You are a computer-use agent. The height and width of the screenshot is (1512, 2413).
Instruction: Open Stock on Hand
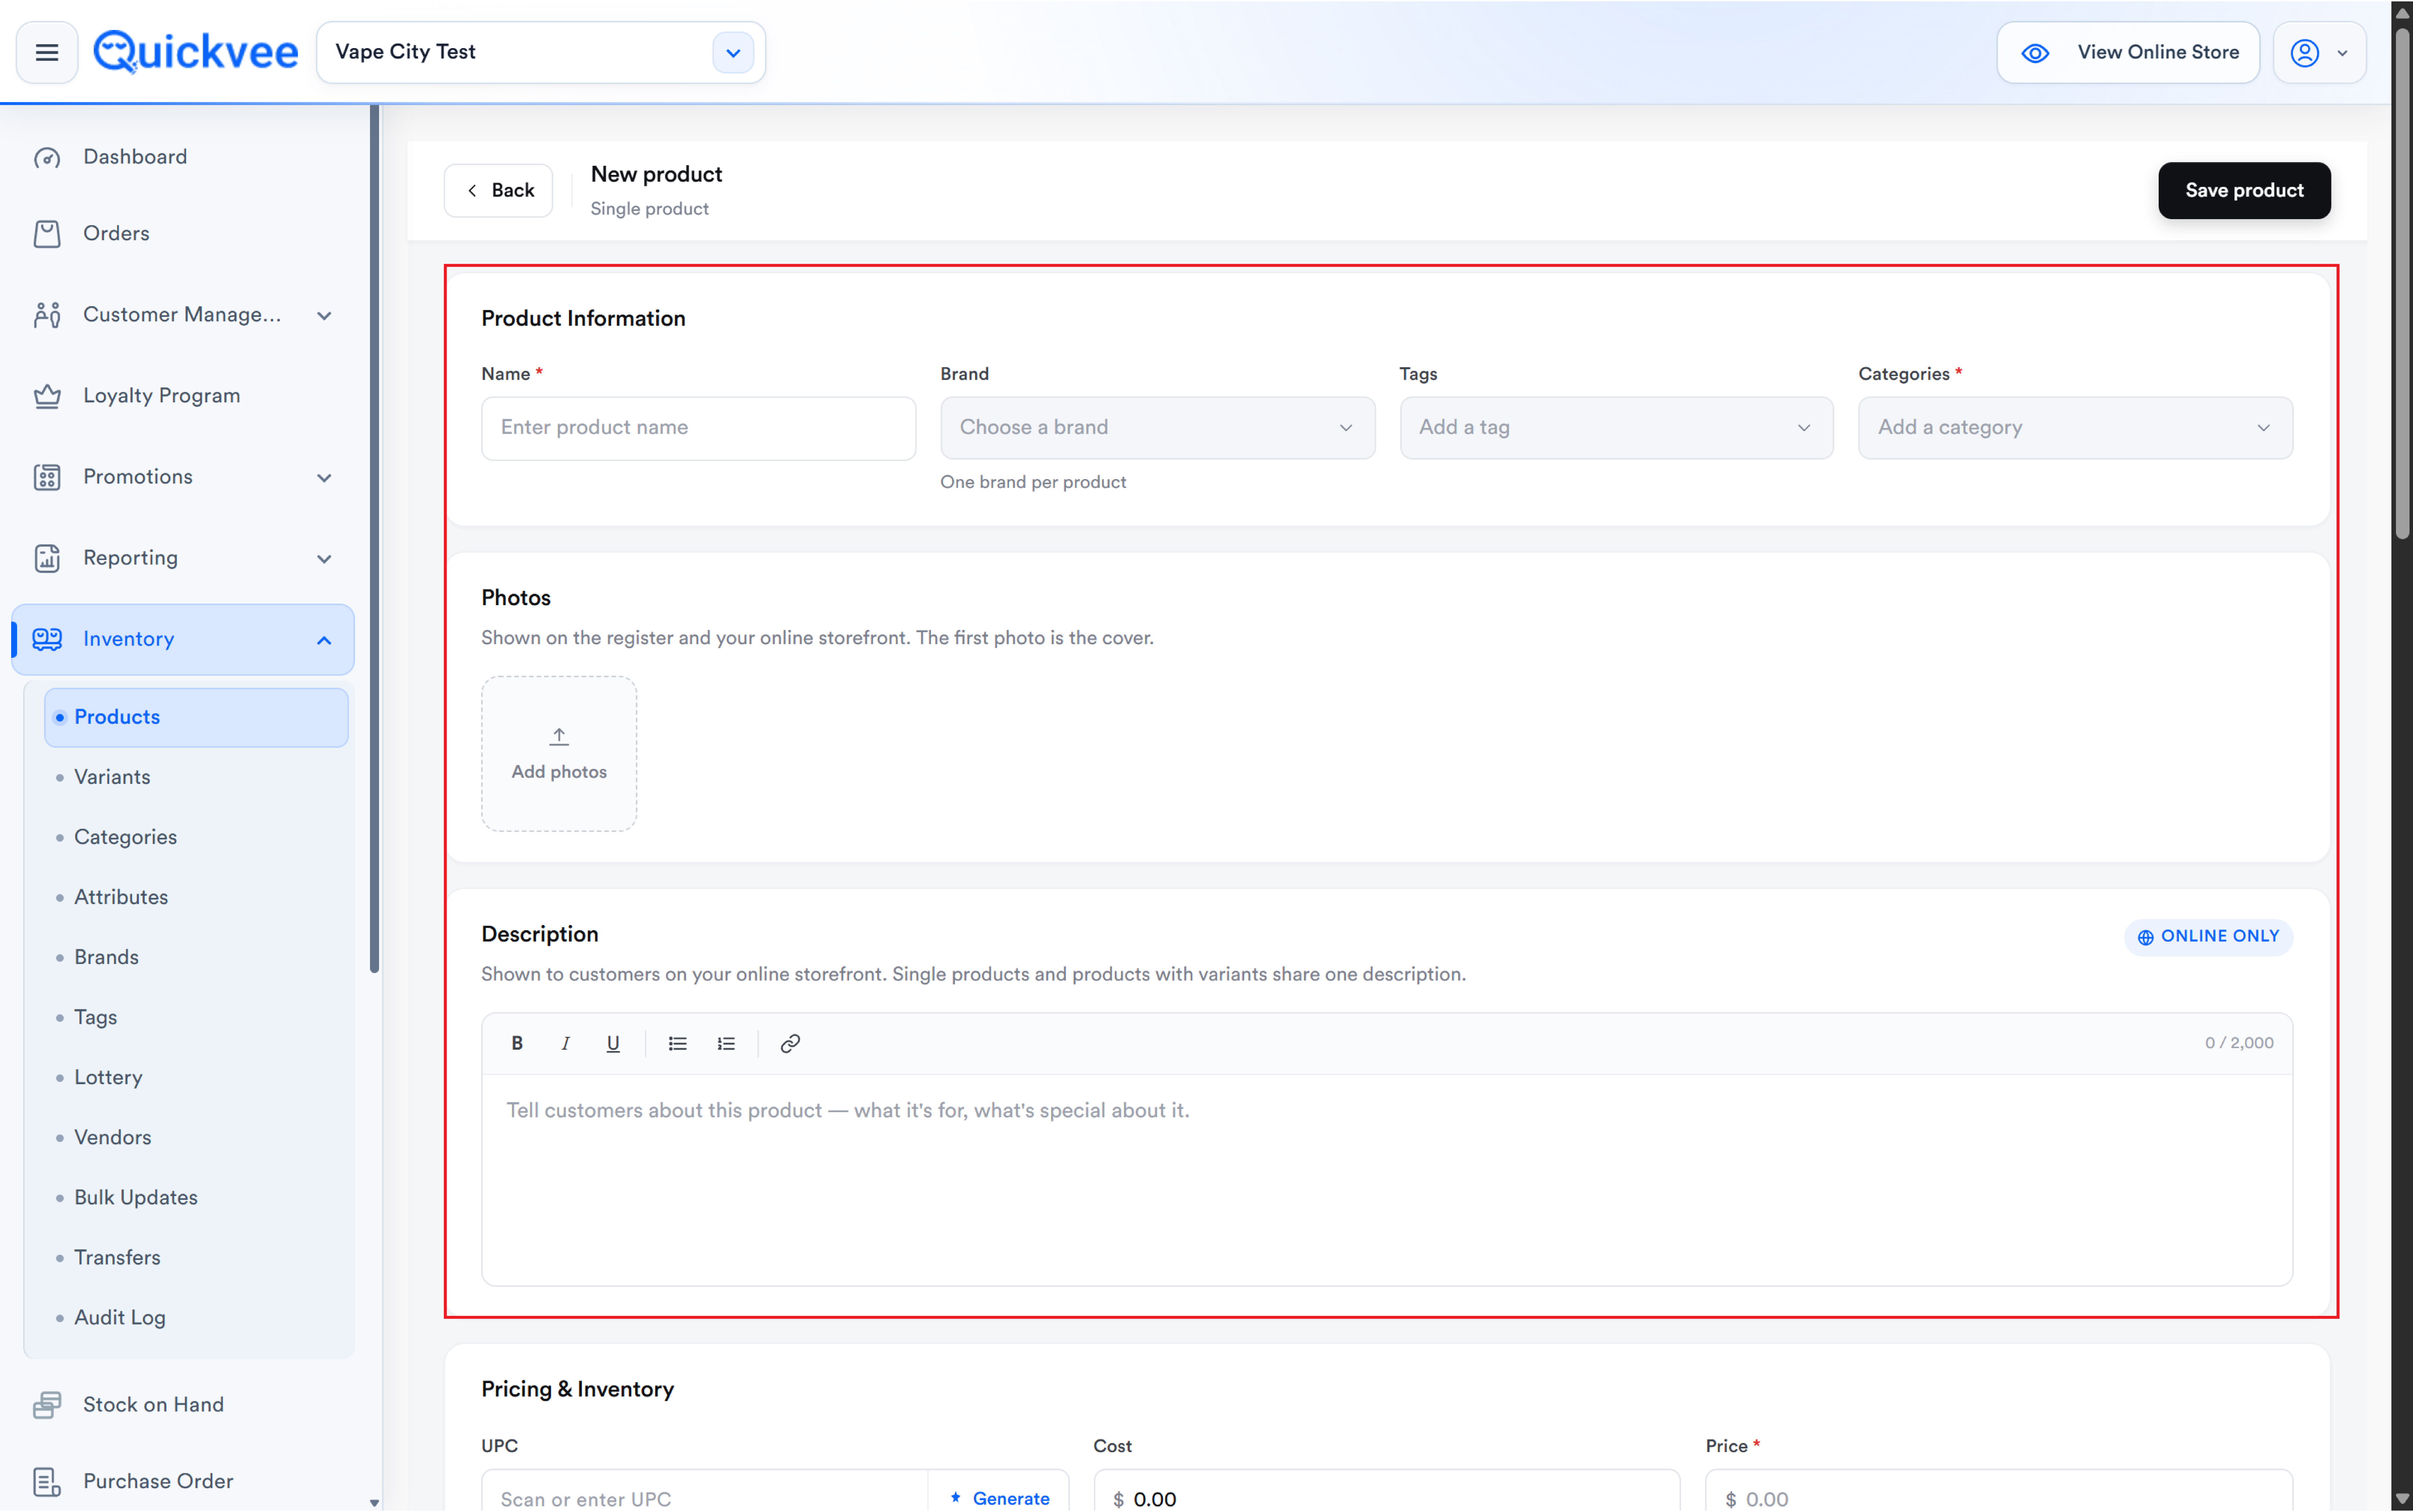pyautogui.click(x=183, y=1405)
